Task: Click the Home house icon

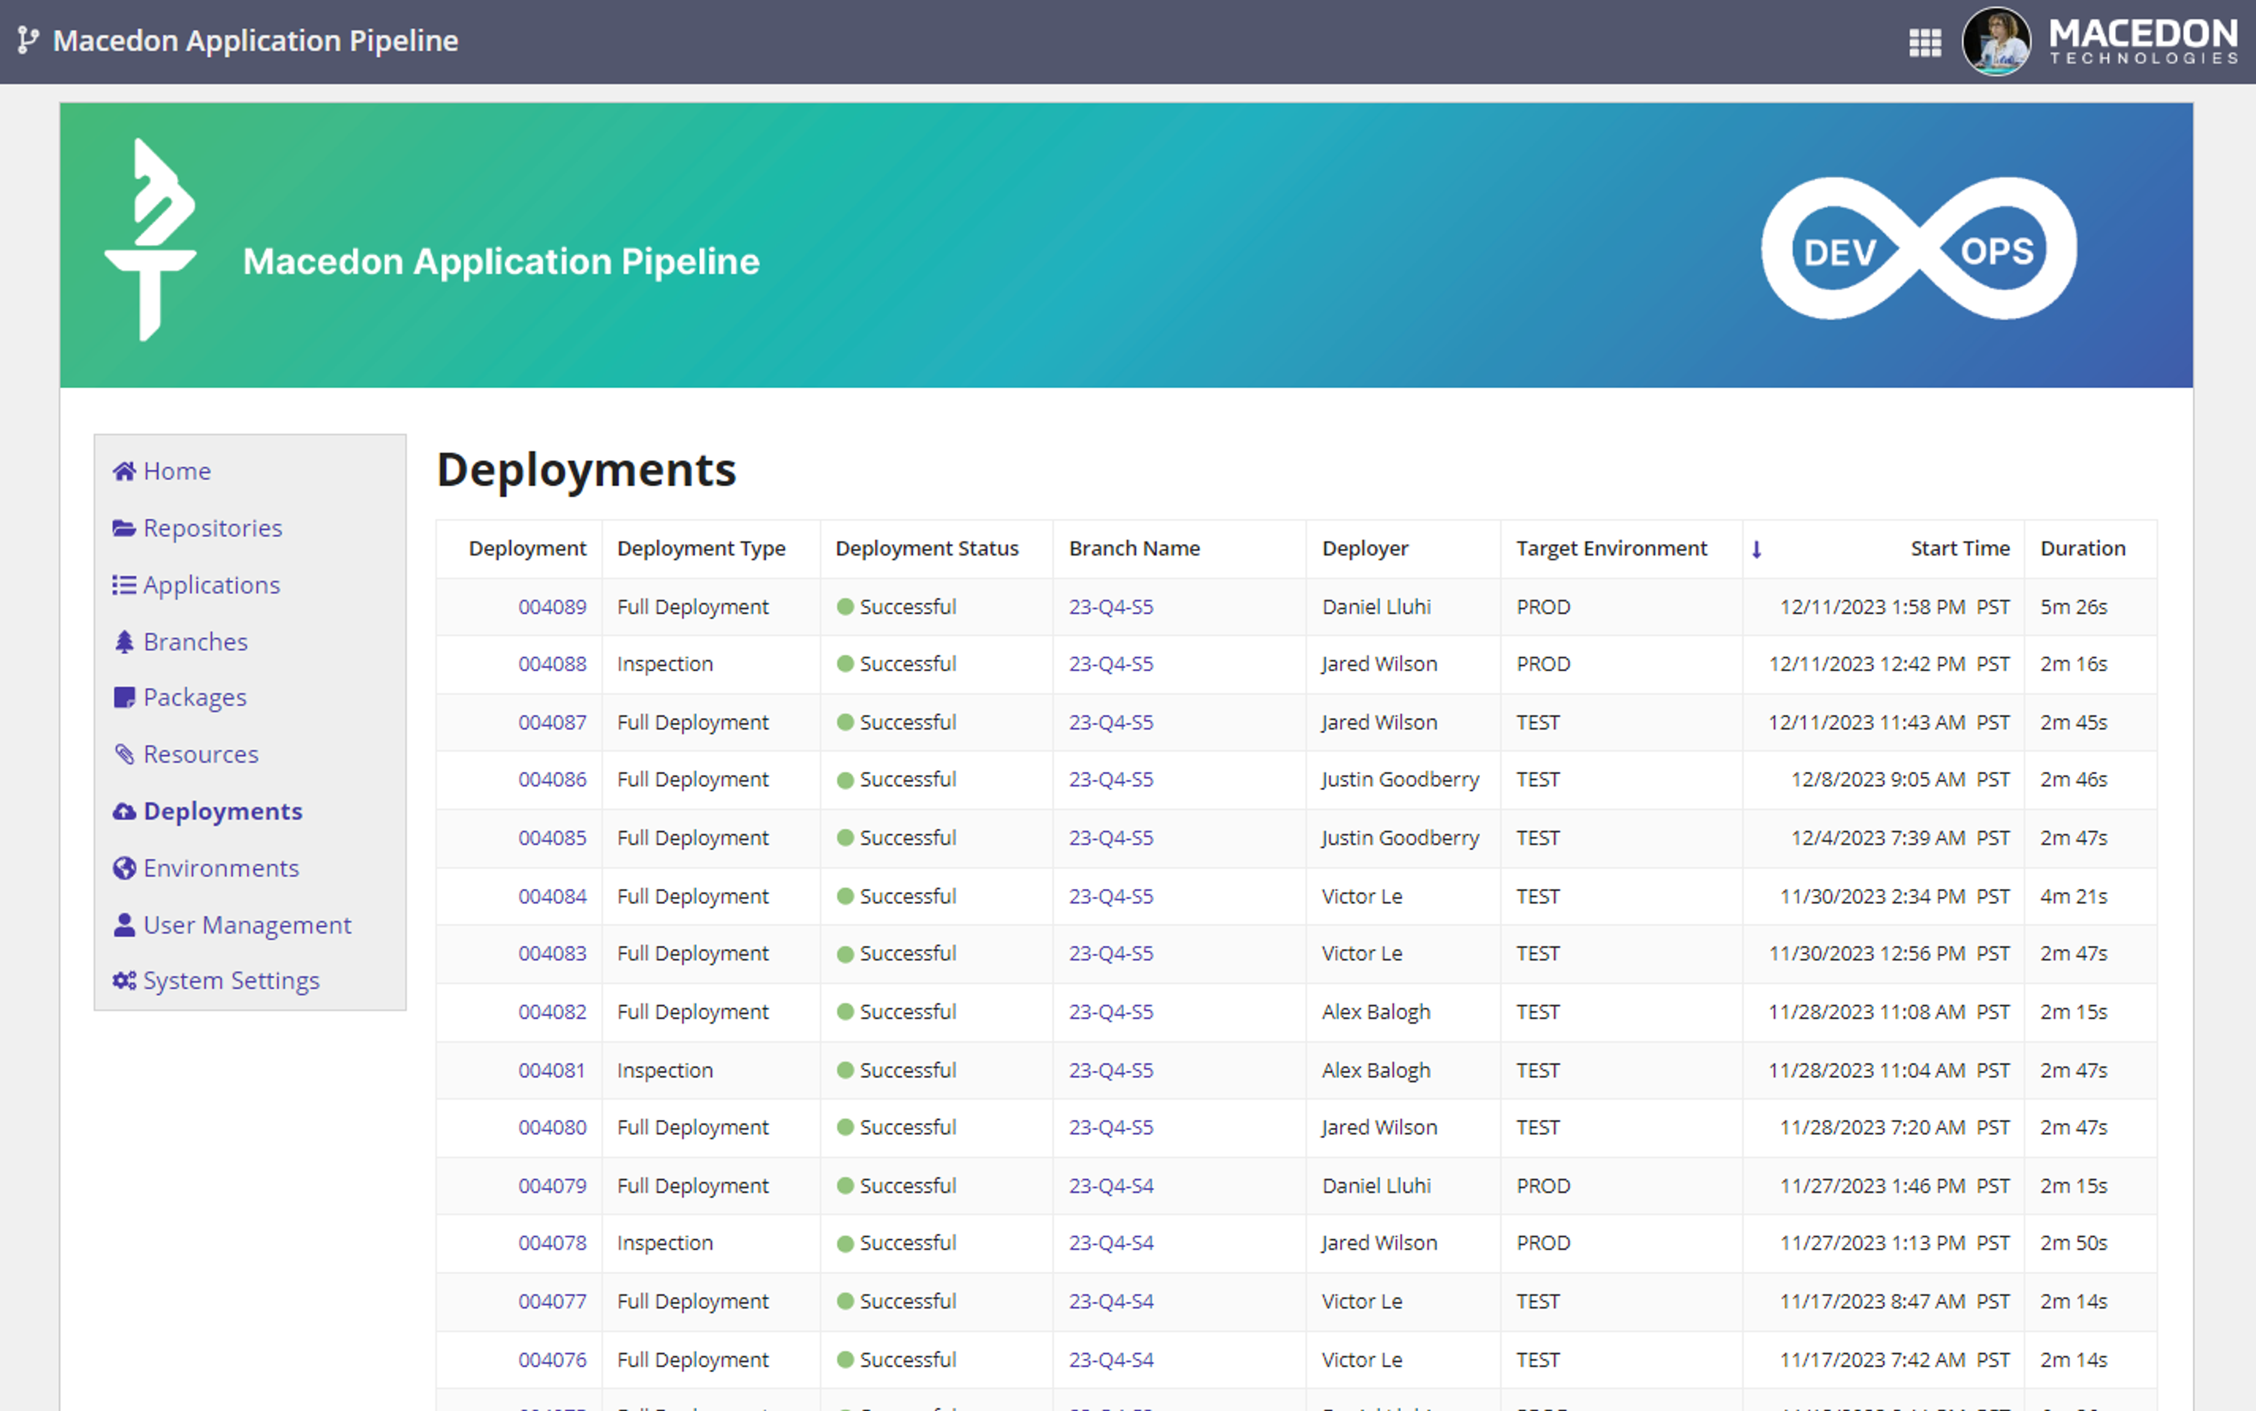Action: (124, 471)
